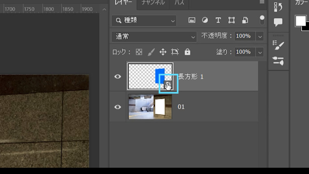The image size is (309, 174).
Task: Click the white foreground color swatch
Action: click(x=301, y=21)
